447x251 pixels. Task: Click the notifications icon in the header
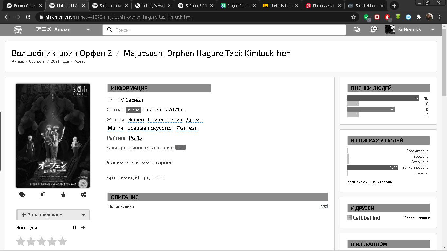(x=374, y=29)
